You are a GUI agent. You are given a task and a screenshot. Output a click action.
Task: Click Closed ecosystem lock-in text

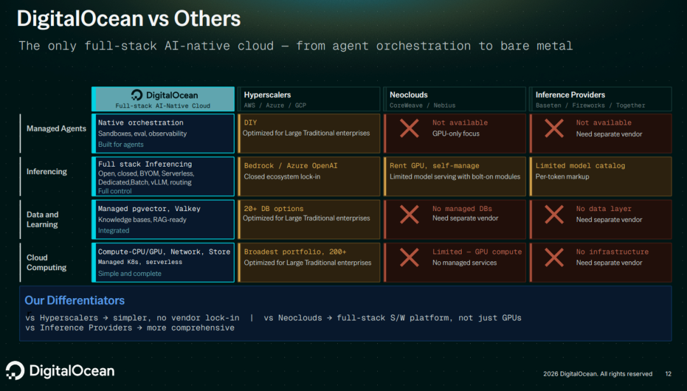coord(282,177)
